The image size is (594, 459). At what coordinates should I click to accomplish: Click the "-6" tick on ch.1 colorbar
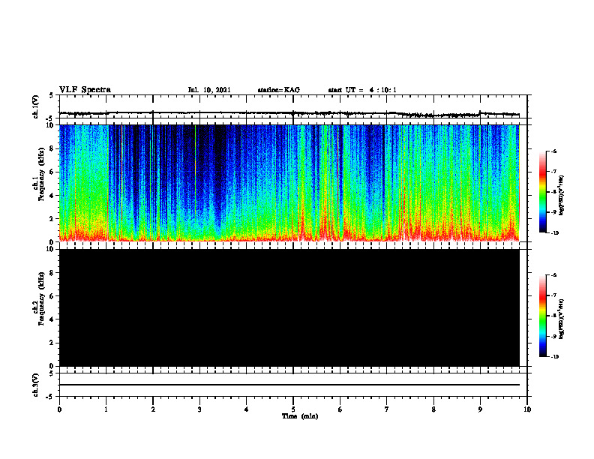click(x=553, y=151)
